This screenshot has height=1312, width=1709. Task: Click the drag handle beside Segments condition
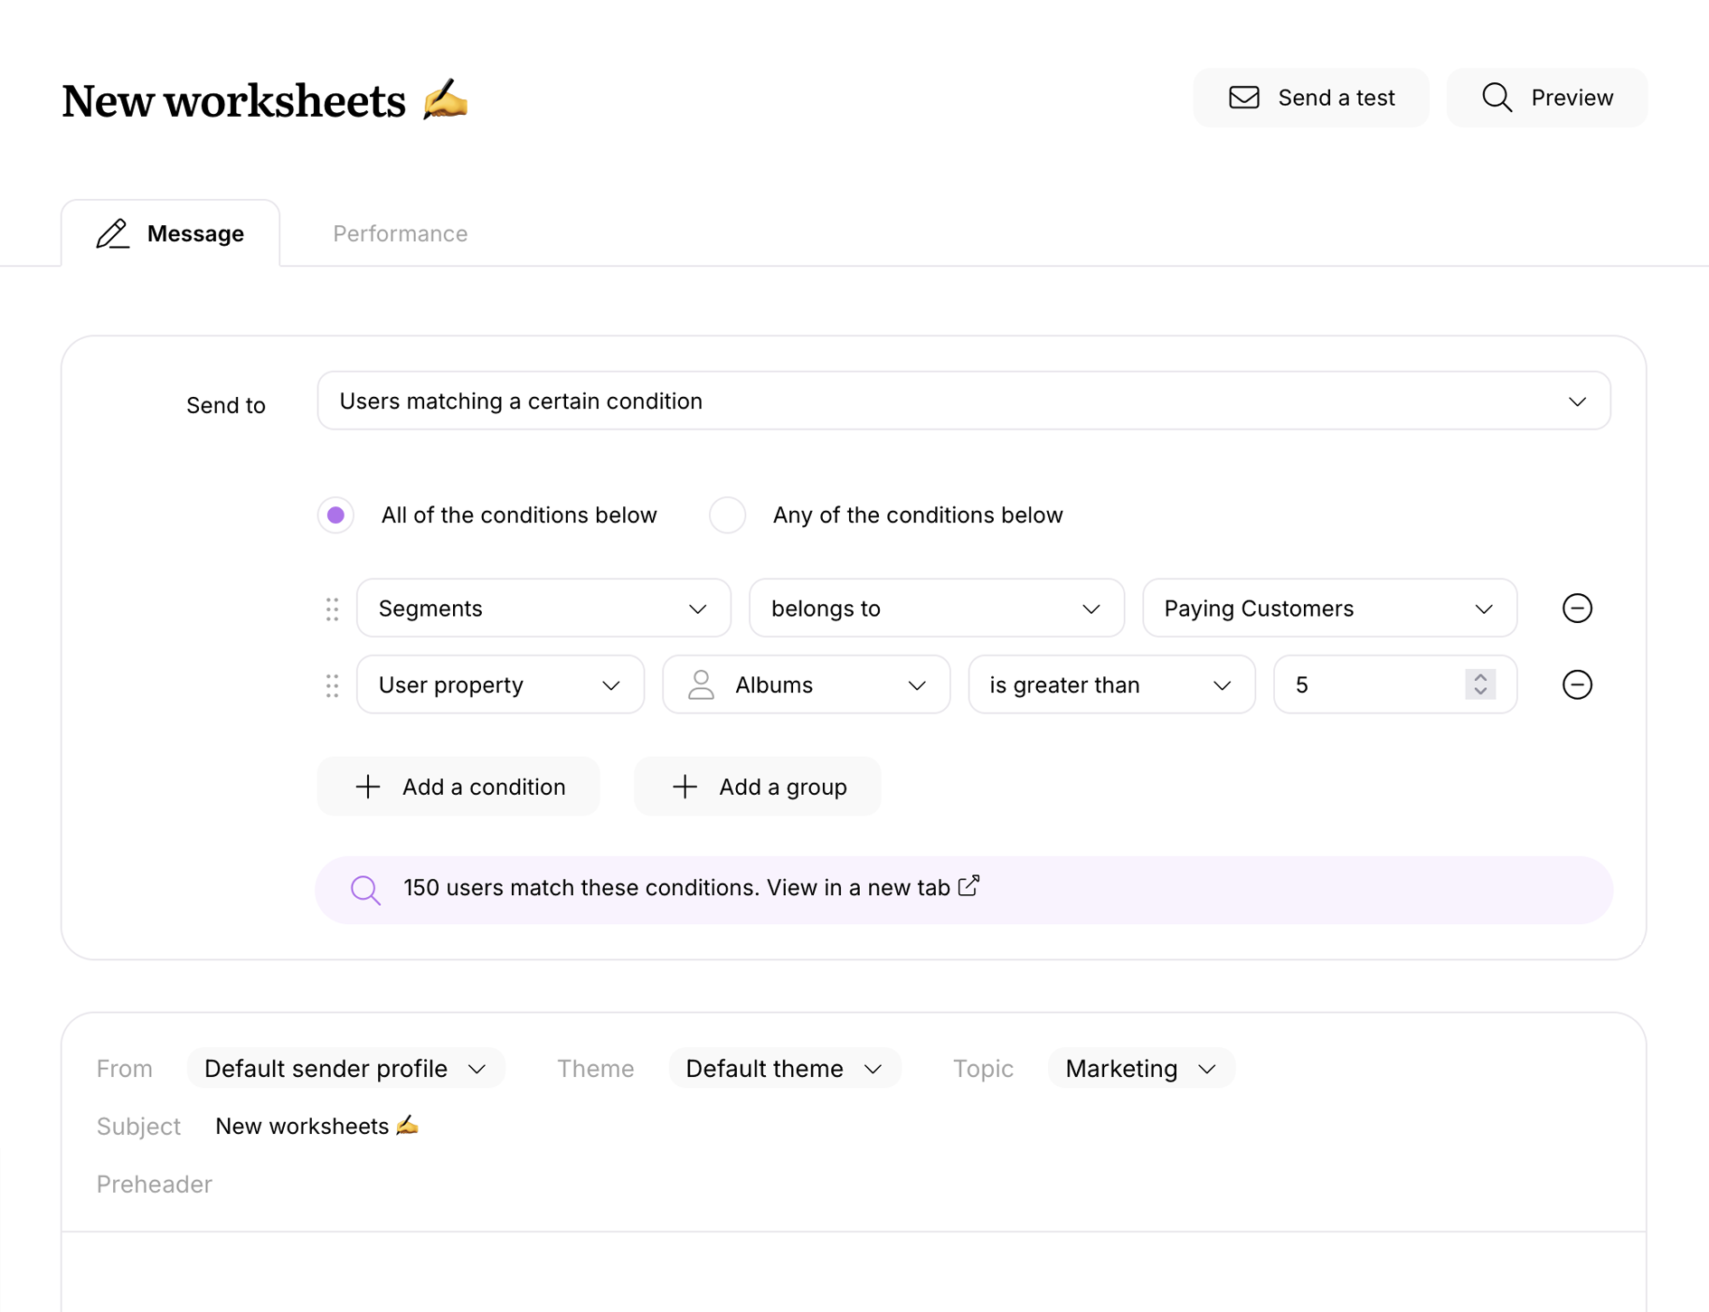point(332,609)
